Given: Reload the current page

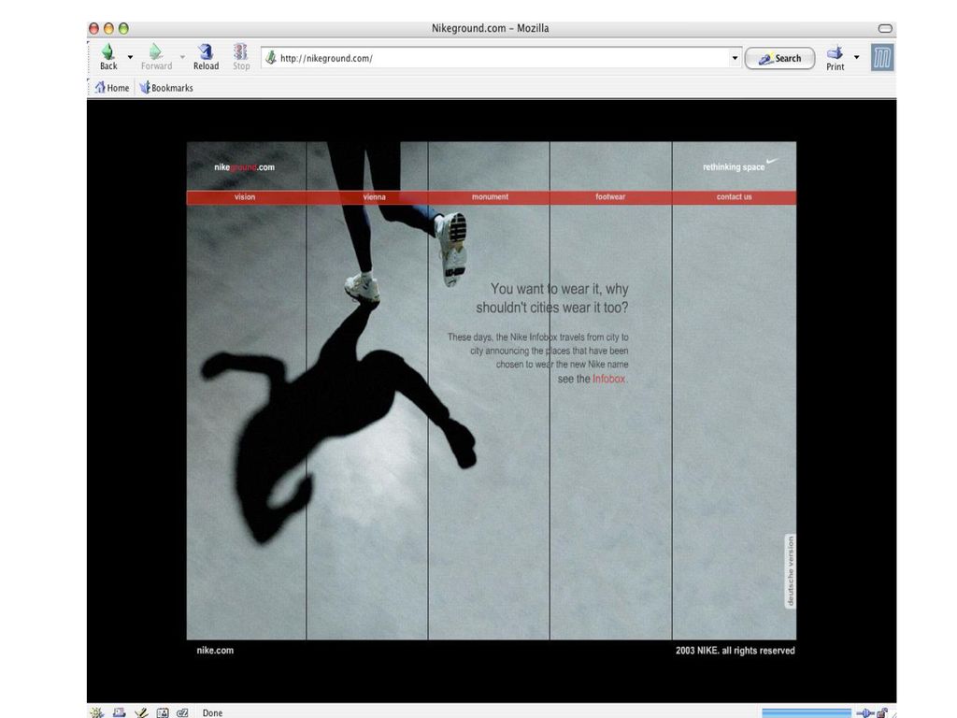Looking at the screenshot, I should (206, 57).
